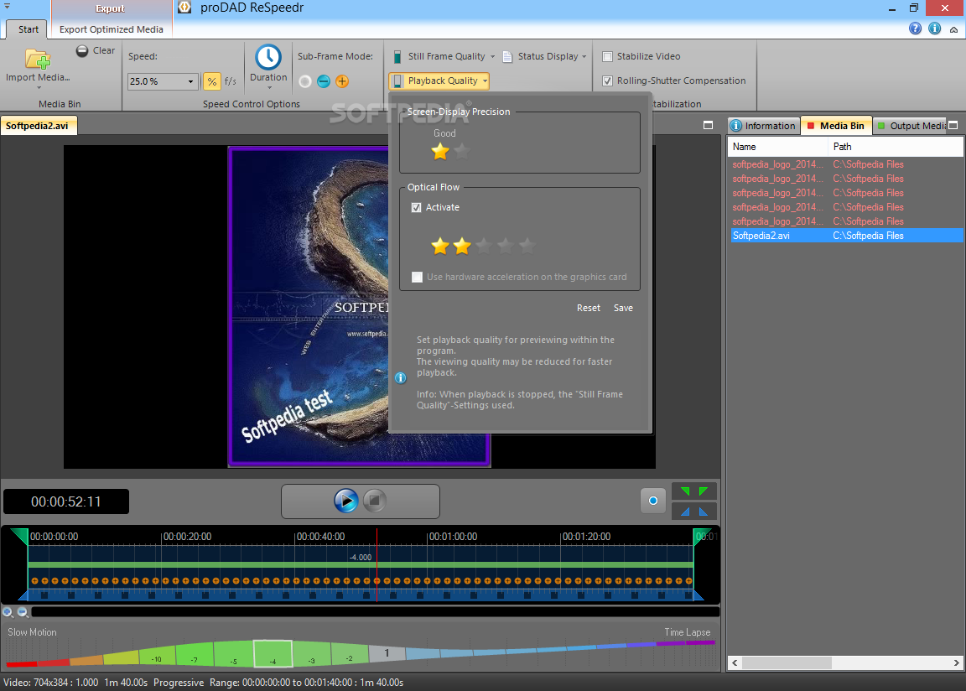Click the left green range marker arrow
This screenshot has height=691, width=966.
[x=685, y=491]
